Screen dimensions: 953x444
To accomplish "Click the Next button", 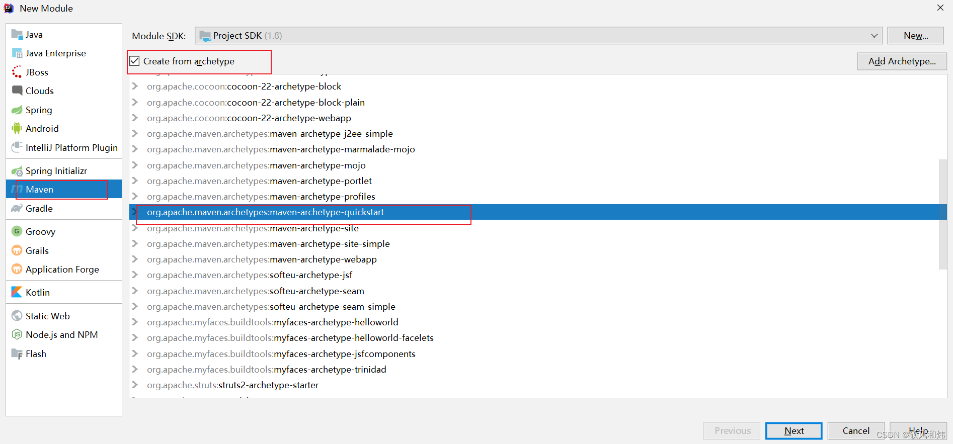I will [x=793, y=431].
